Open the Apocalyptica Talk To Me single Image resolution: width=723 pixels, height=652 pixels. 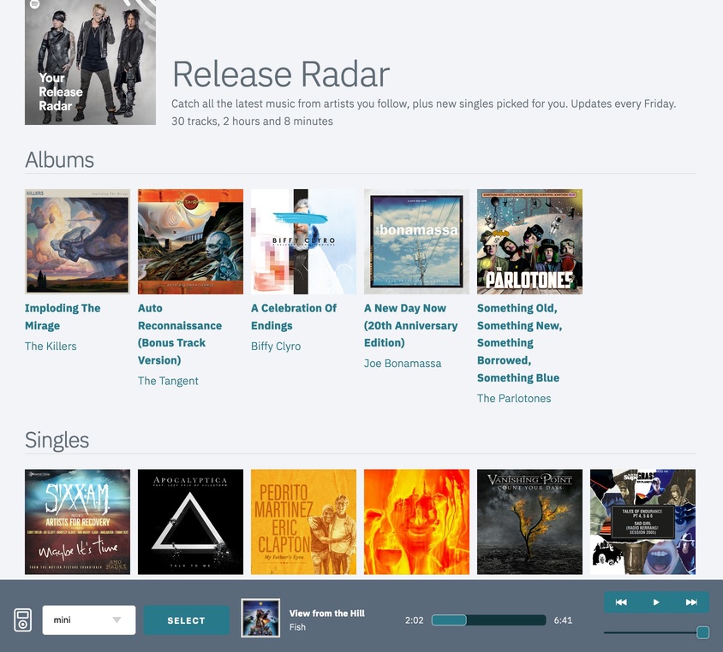(190, 522)
